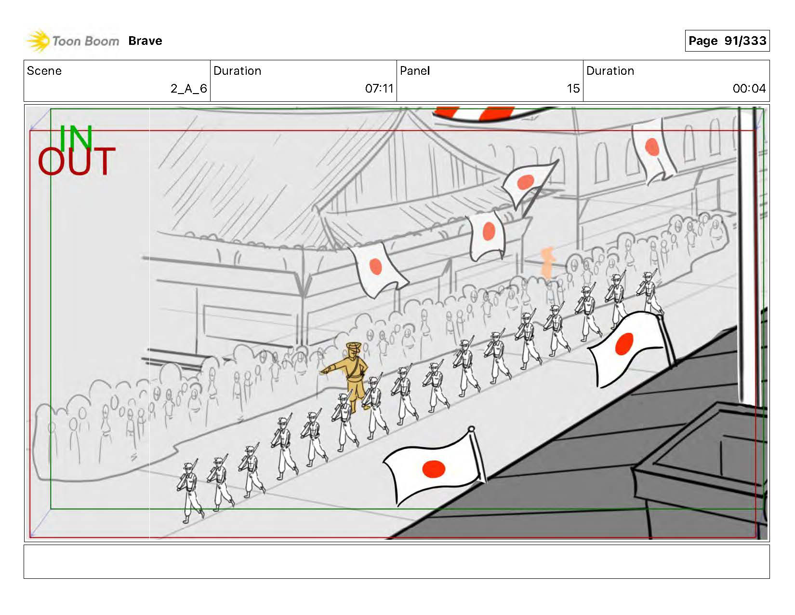Select the Brave project title

coord(145,41)
